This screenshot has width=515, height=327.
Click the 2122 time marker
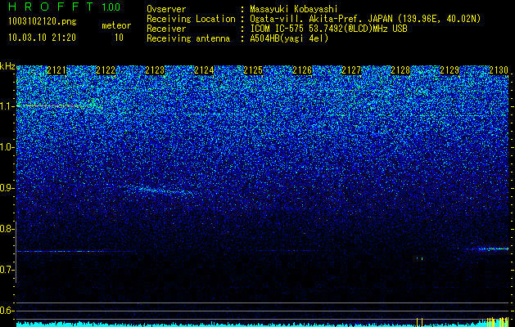click(x=106, y=70)
